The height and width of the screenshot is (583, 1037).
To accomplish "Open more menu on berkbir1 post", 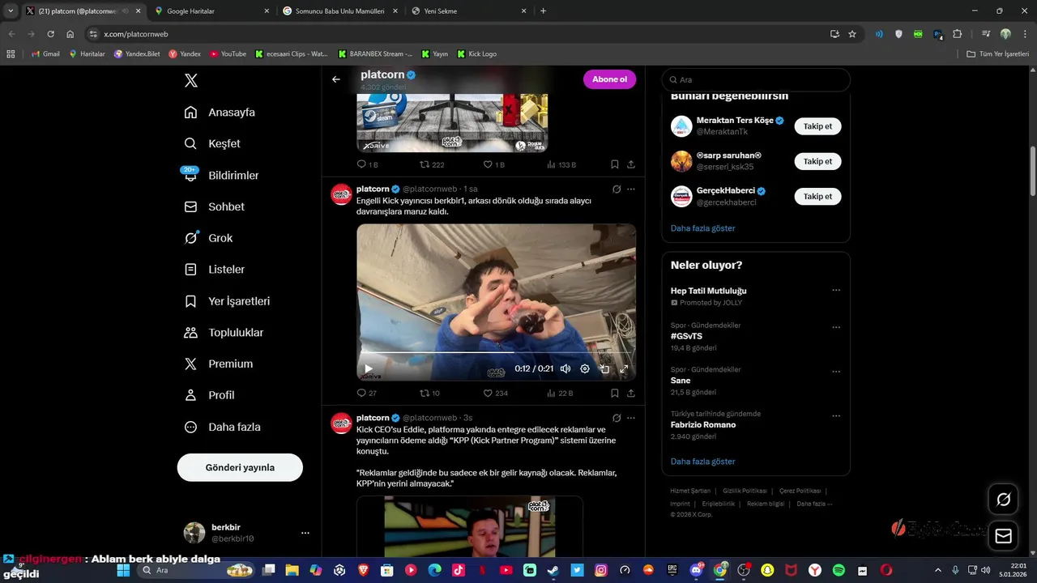I will [631, 189].
